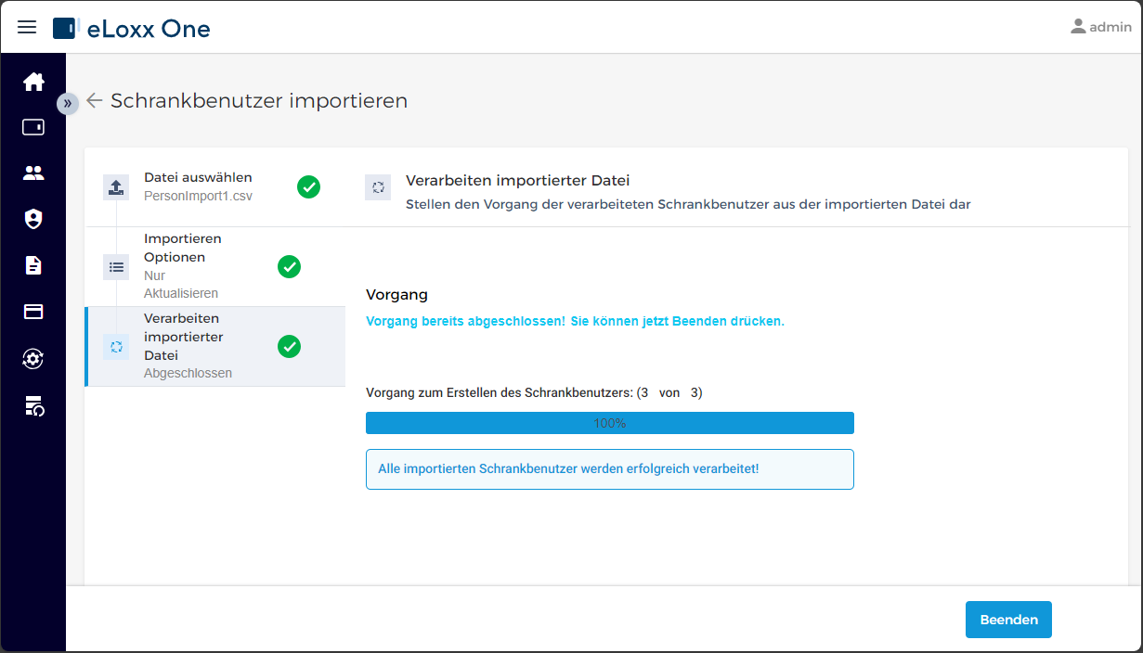Viewport: 1143px width, 653px height.
Task: Click the upload icon beside Datei auswählen
Action: click(x=116, y=187)
